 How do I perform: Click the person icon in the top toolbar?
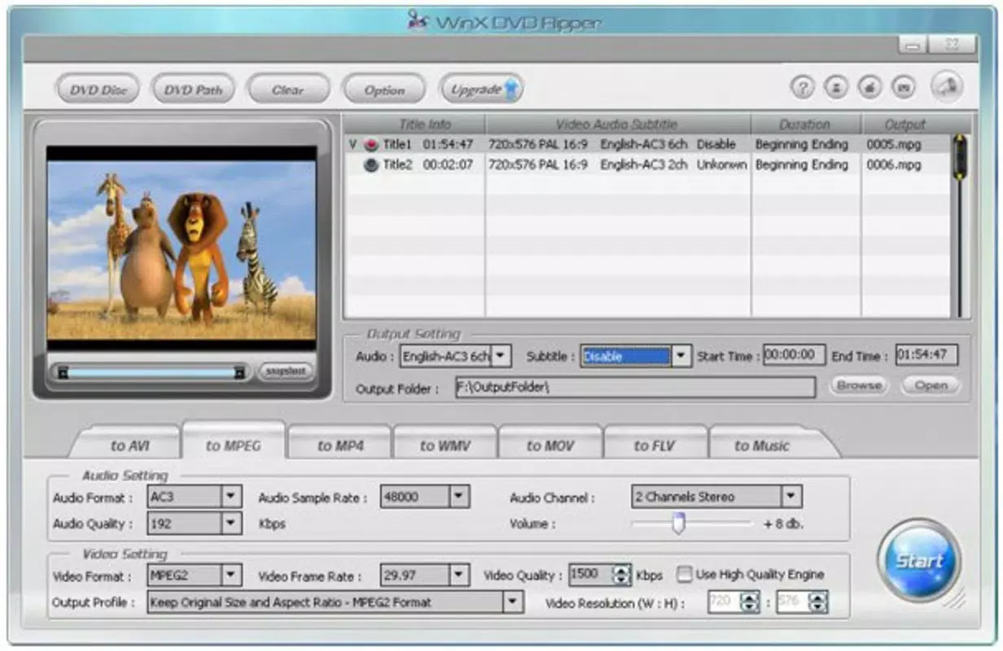tap(835, 87)
